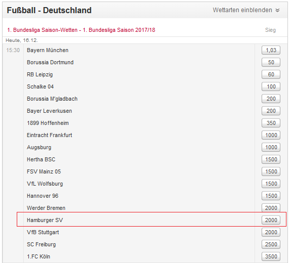Select Bayer Leverkusen odds 200

[271, 111]
